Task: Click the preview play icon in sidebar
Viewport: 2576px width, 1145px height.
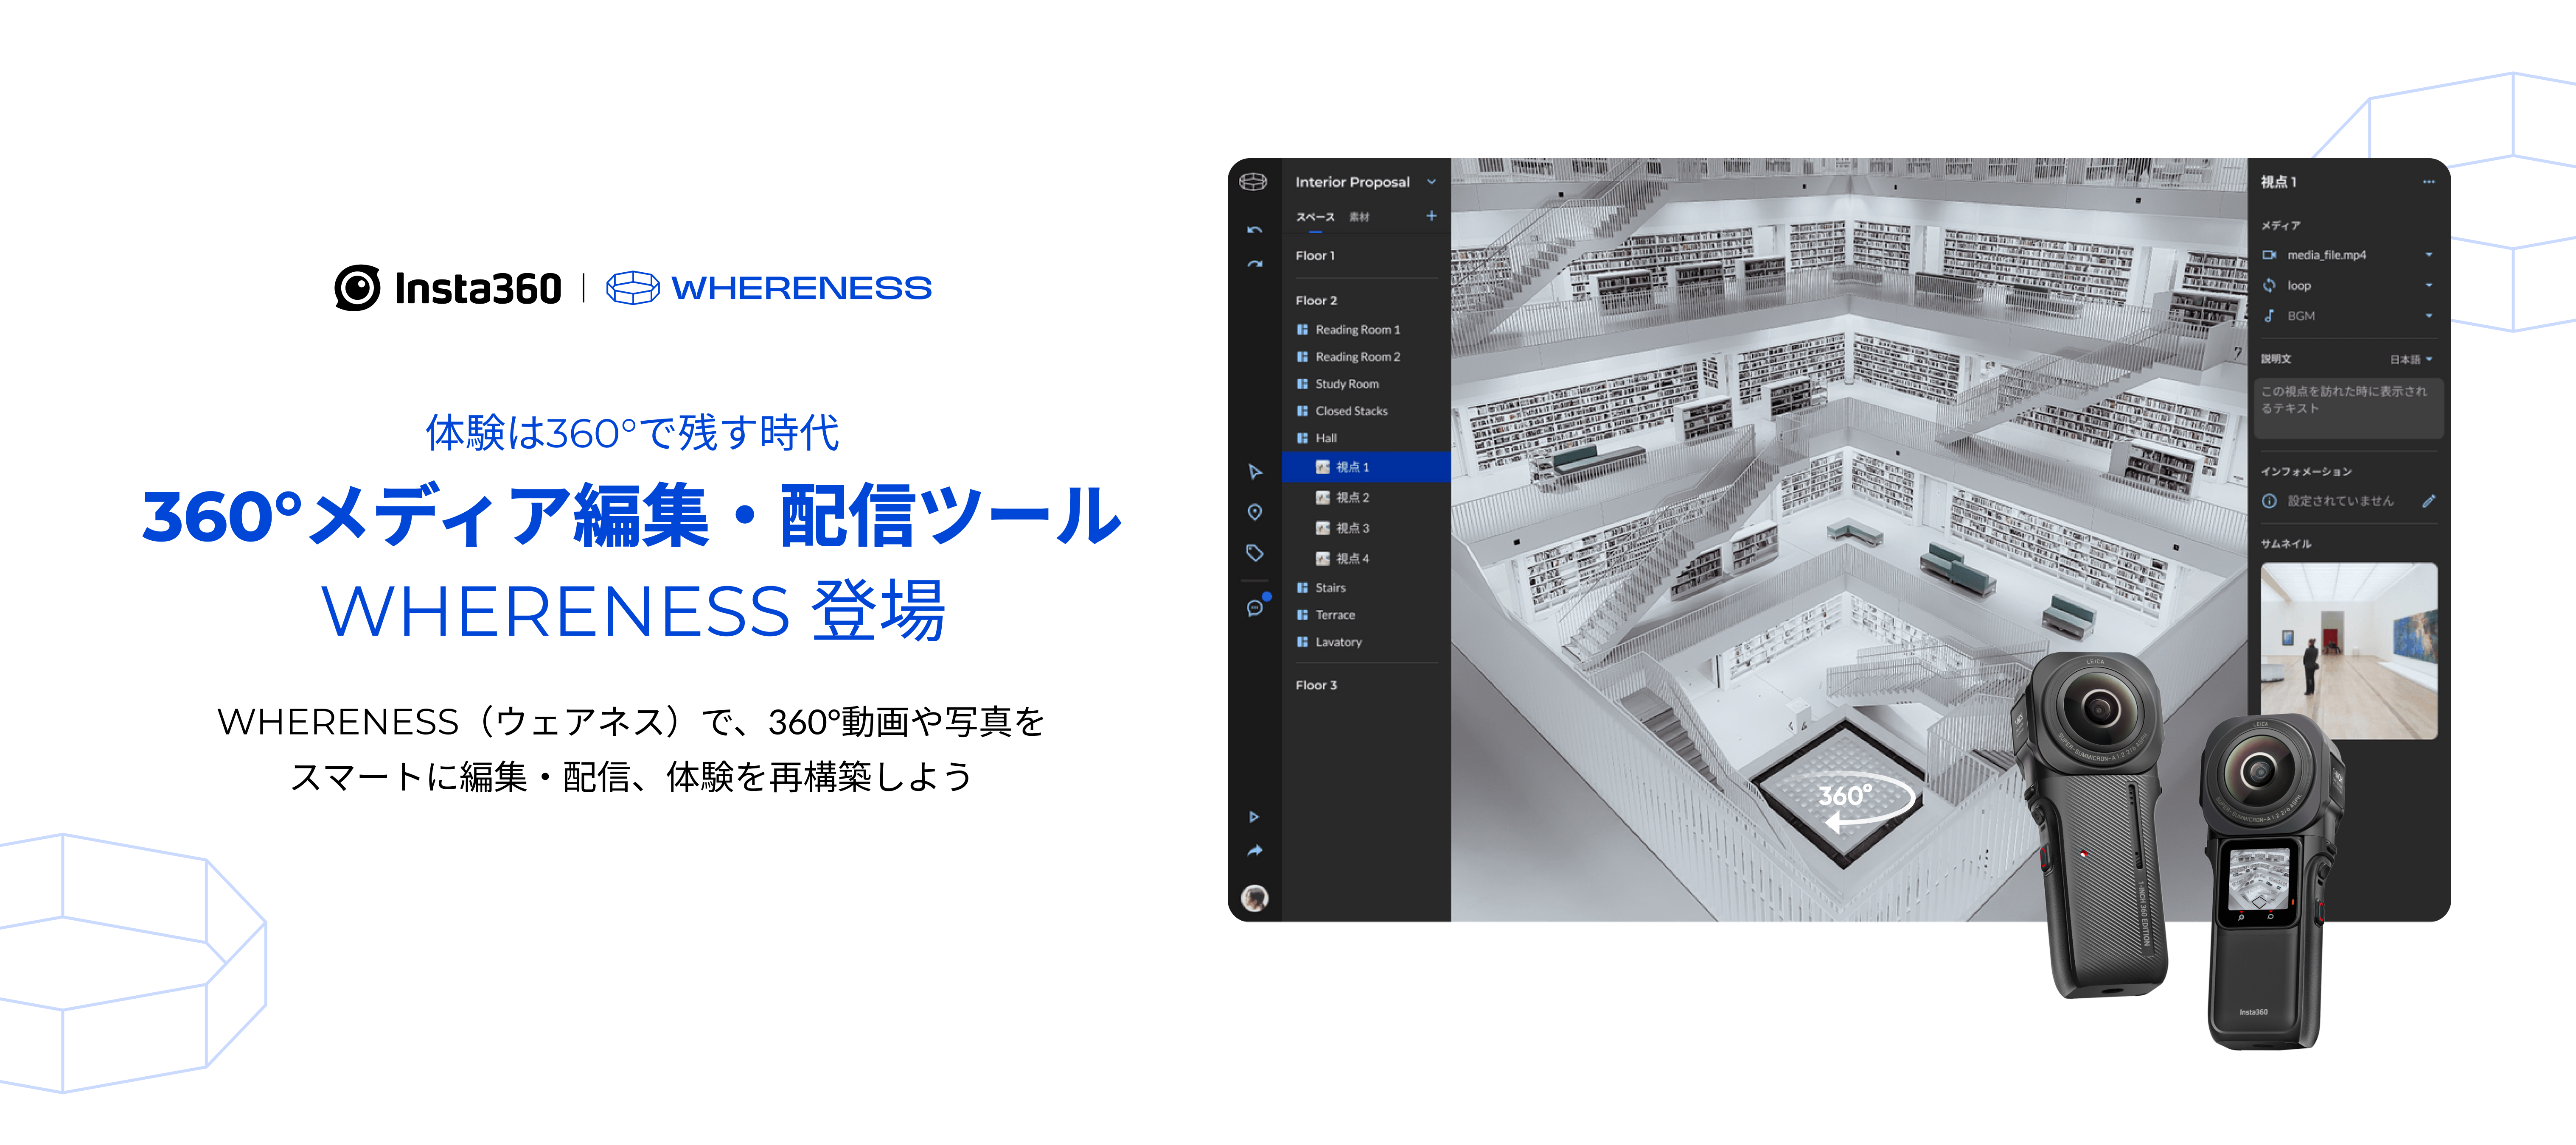Action: [x=1254, y=817]
